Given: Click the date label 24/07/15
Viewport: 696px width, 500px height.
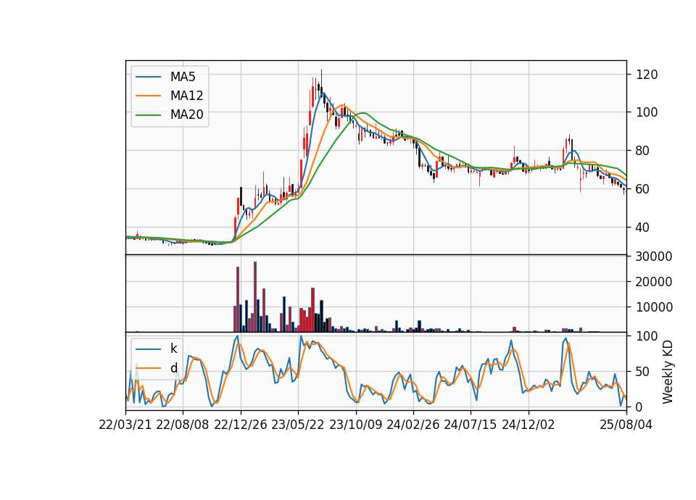Looking at the screenshot, I should (470, 425).
